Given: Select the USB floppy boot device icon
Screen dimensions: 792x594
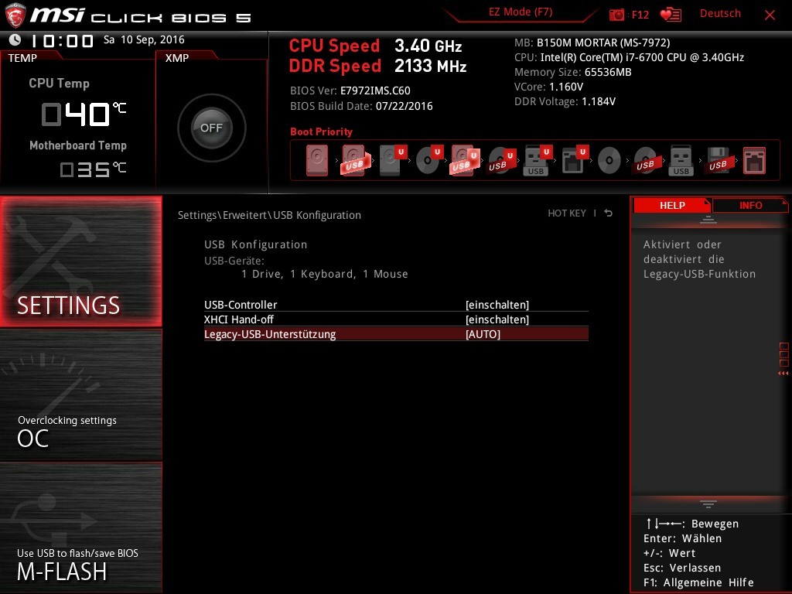Looking at the screenshot, I should [718, 161].
